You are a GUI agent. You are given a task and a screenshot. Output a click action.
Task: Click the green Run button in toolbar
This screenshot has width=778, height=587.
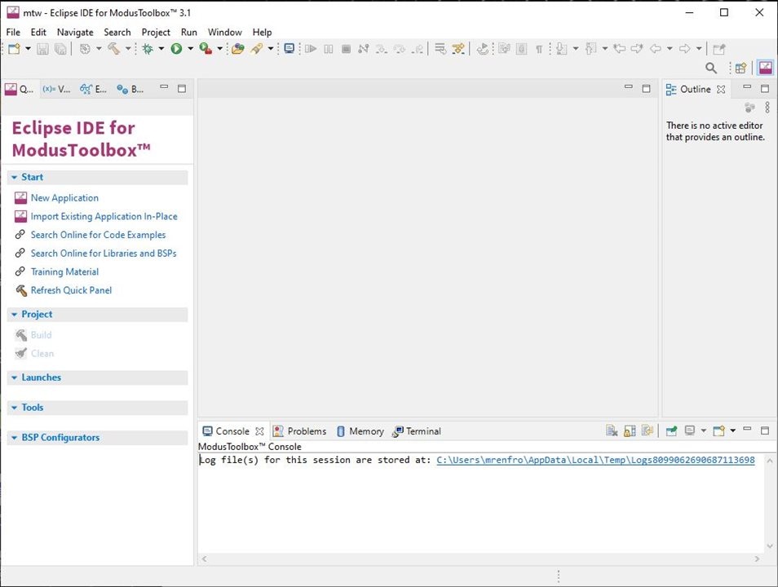pyautogui.click(x=177, y=49)
